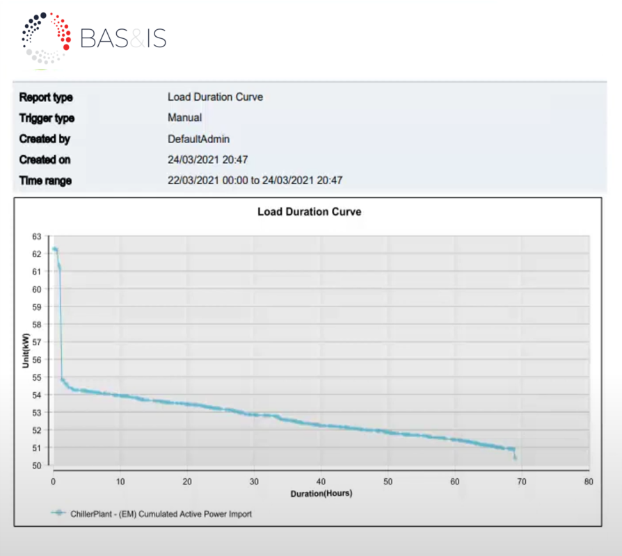Click the 80 tick on the duration axis
The image size is (622, 556).
589,481
